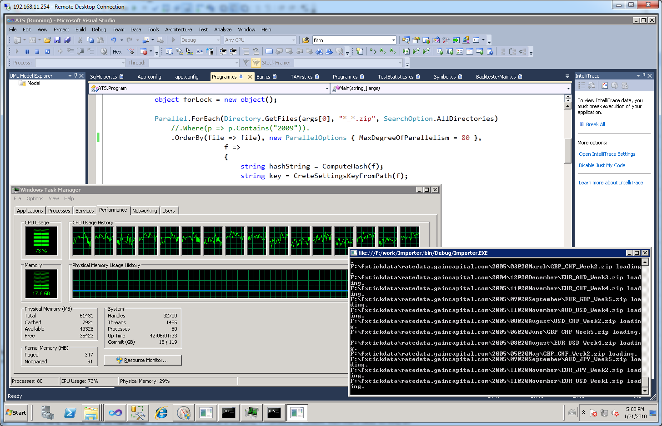The width and height of the screenshot is (662, 426).
Task: Click the Break All link in IntelliTrace
Action: coord(595,124)
